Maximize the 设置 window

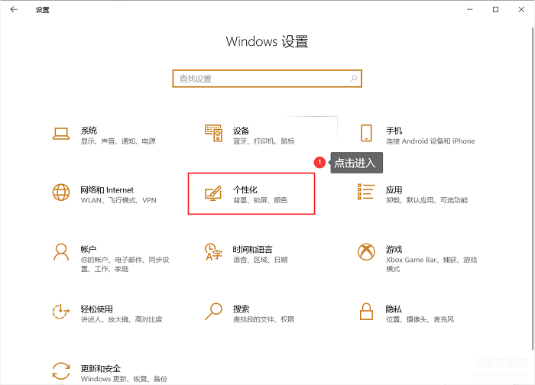point(495,9)
